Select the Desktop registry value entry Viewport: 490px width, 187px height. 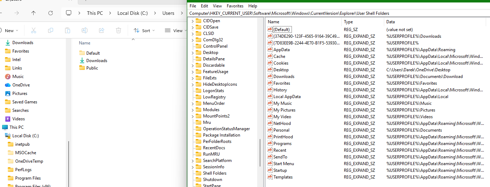point(281,70)
